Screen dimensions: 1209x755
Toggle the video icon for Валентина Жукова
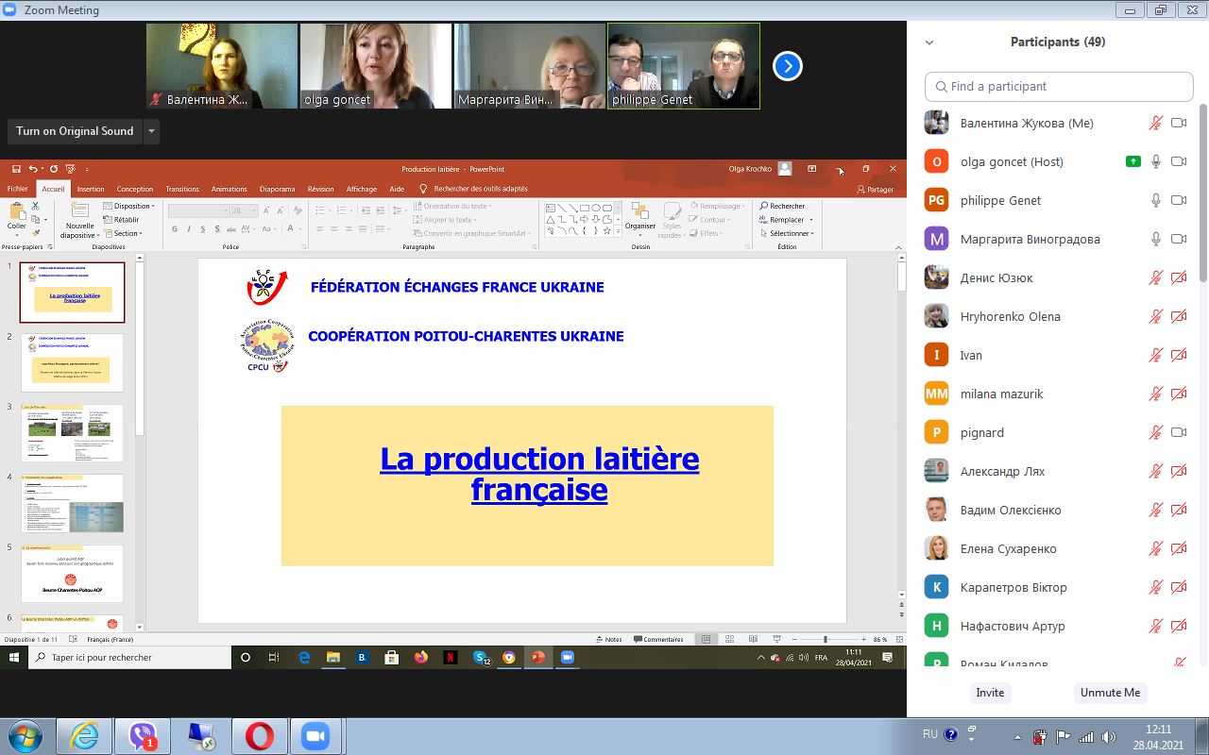coord(1178,123)
